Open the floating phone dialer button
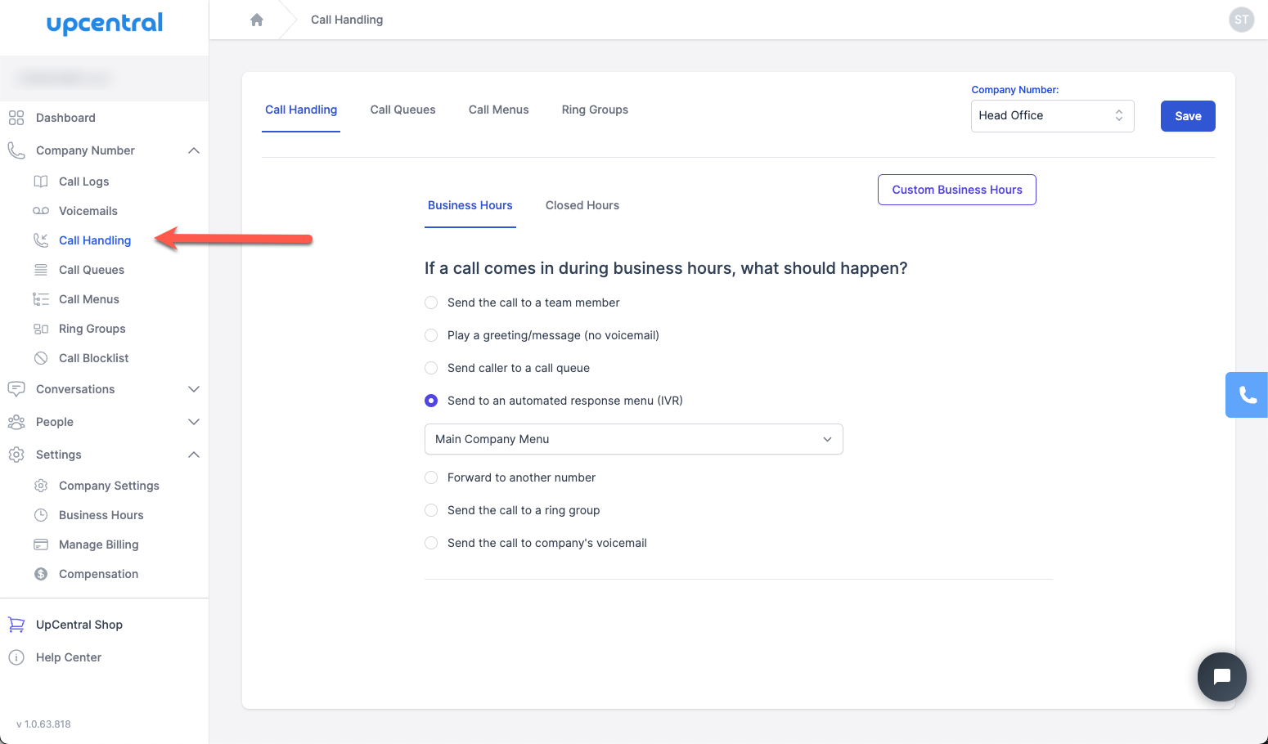The width and height of the screenshot is (1268, 744). pyautogui.click(x=1247, y=395)
